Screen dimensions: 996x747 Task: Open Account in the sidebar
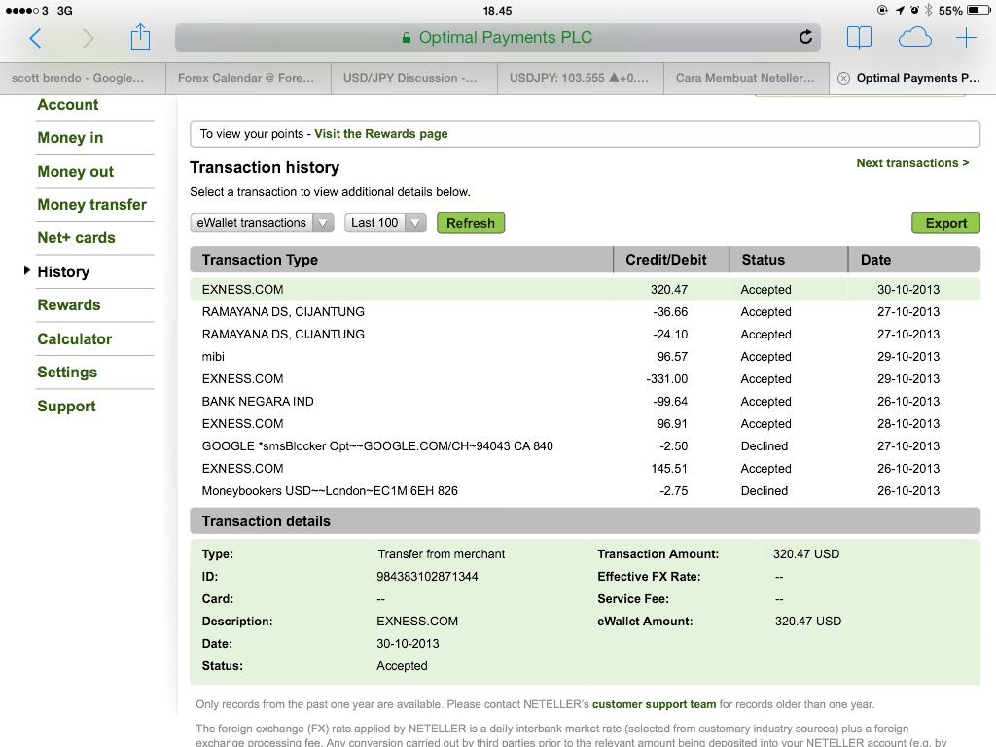coord(68,105)
